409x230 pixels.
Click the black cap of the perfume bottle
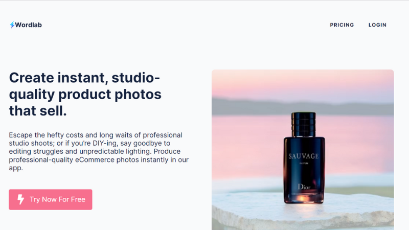tap(304, 125)
